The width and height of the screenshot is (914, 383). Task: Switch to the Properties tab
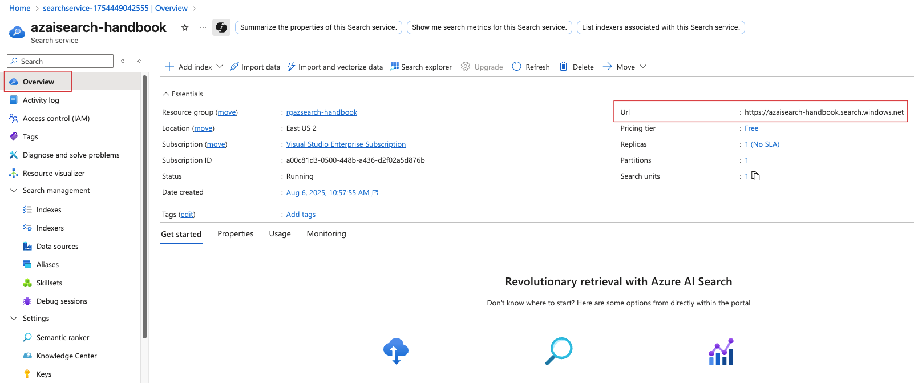(235, 233)
